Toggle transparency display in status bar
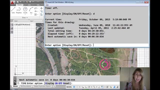This screenshot has height=90, width=160. click(x=111, y=87)
